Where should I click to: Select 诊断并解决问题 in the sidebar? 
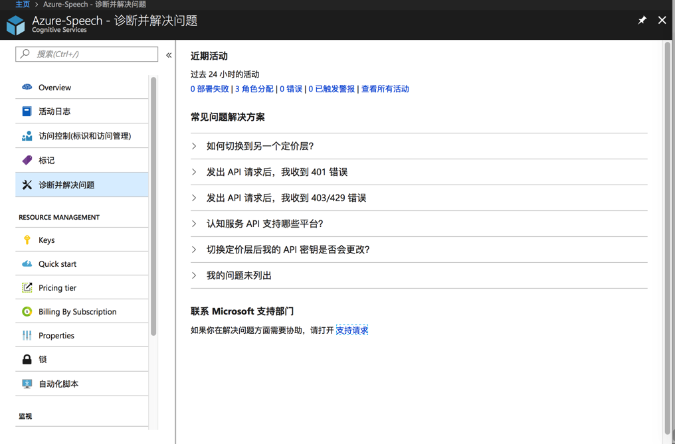click(x=82, y=185)
